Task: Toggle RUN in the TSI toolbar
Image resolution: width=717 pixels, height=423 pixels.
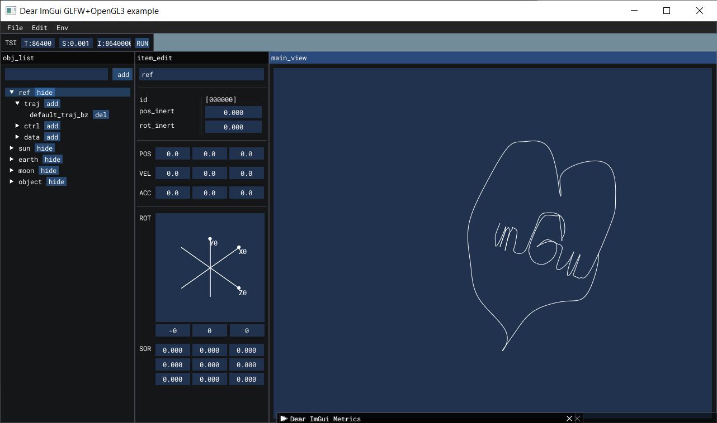Action: [x=142, y=42]
